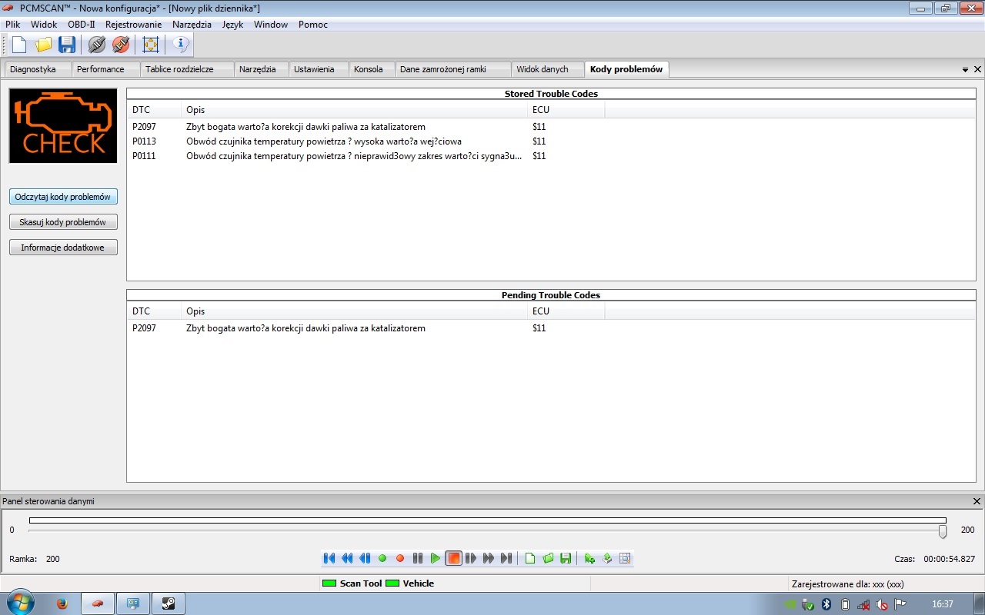Click the green new log file icon
The height and width of the screenshot is (615, 985).
pyautogui.click(x=530, y=558)
